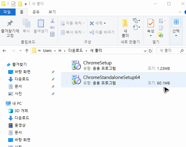Click 이름 바꾸기 rename button
The height and width of the screenshot is (147, 186).
tap(102, 32)
